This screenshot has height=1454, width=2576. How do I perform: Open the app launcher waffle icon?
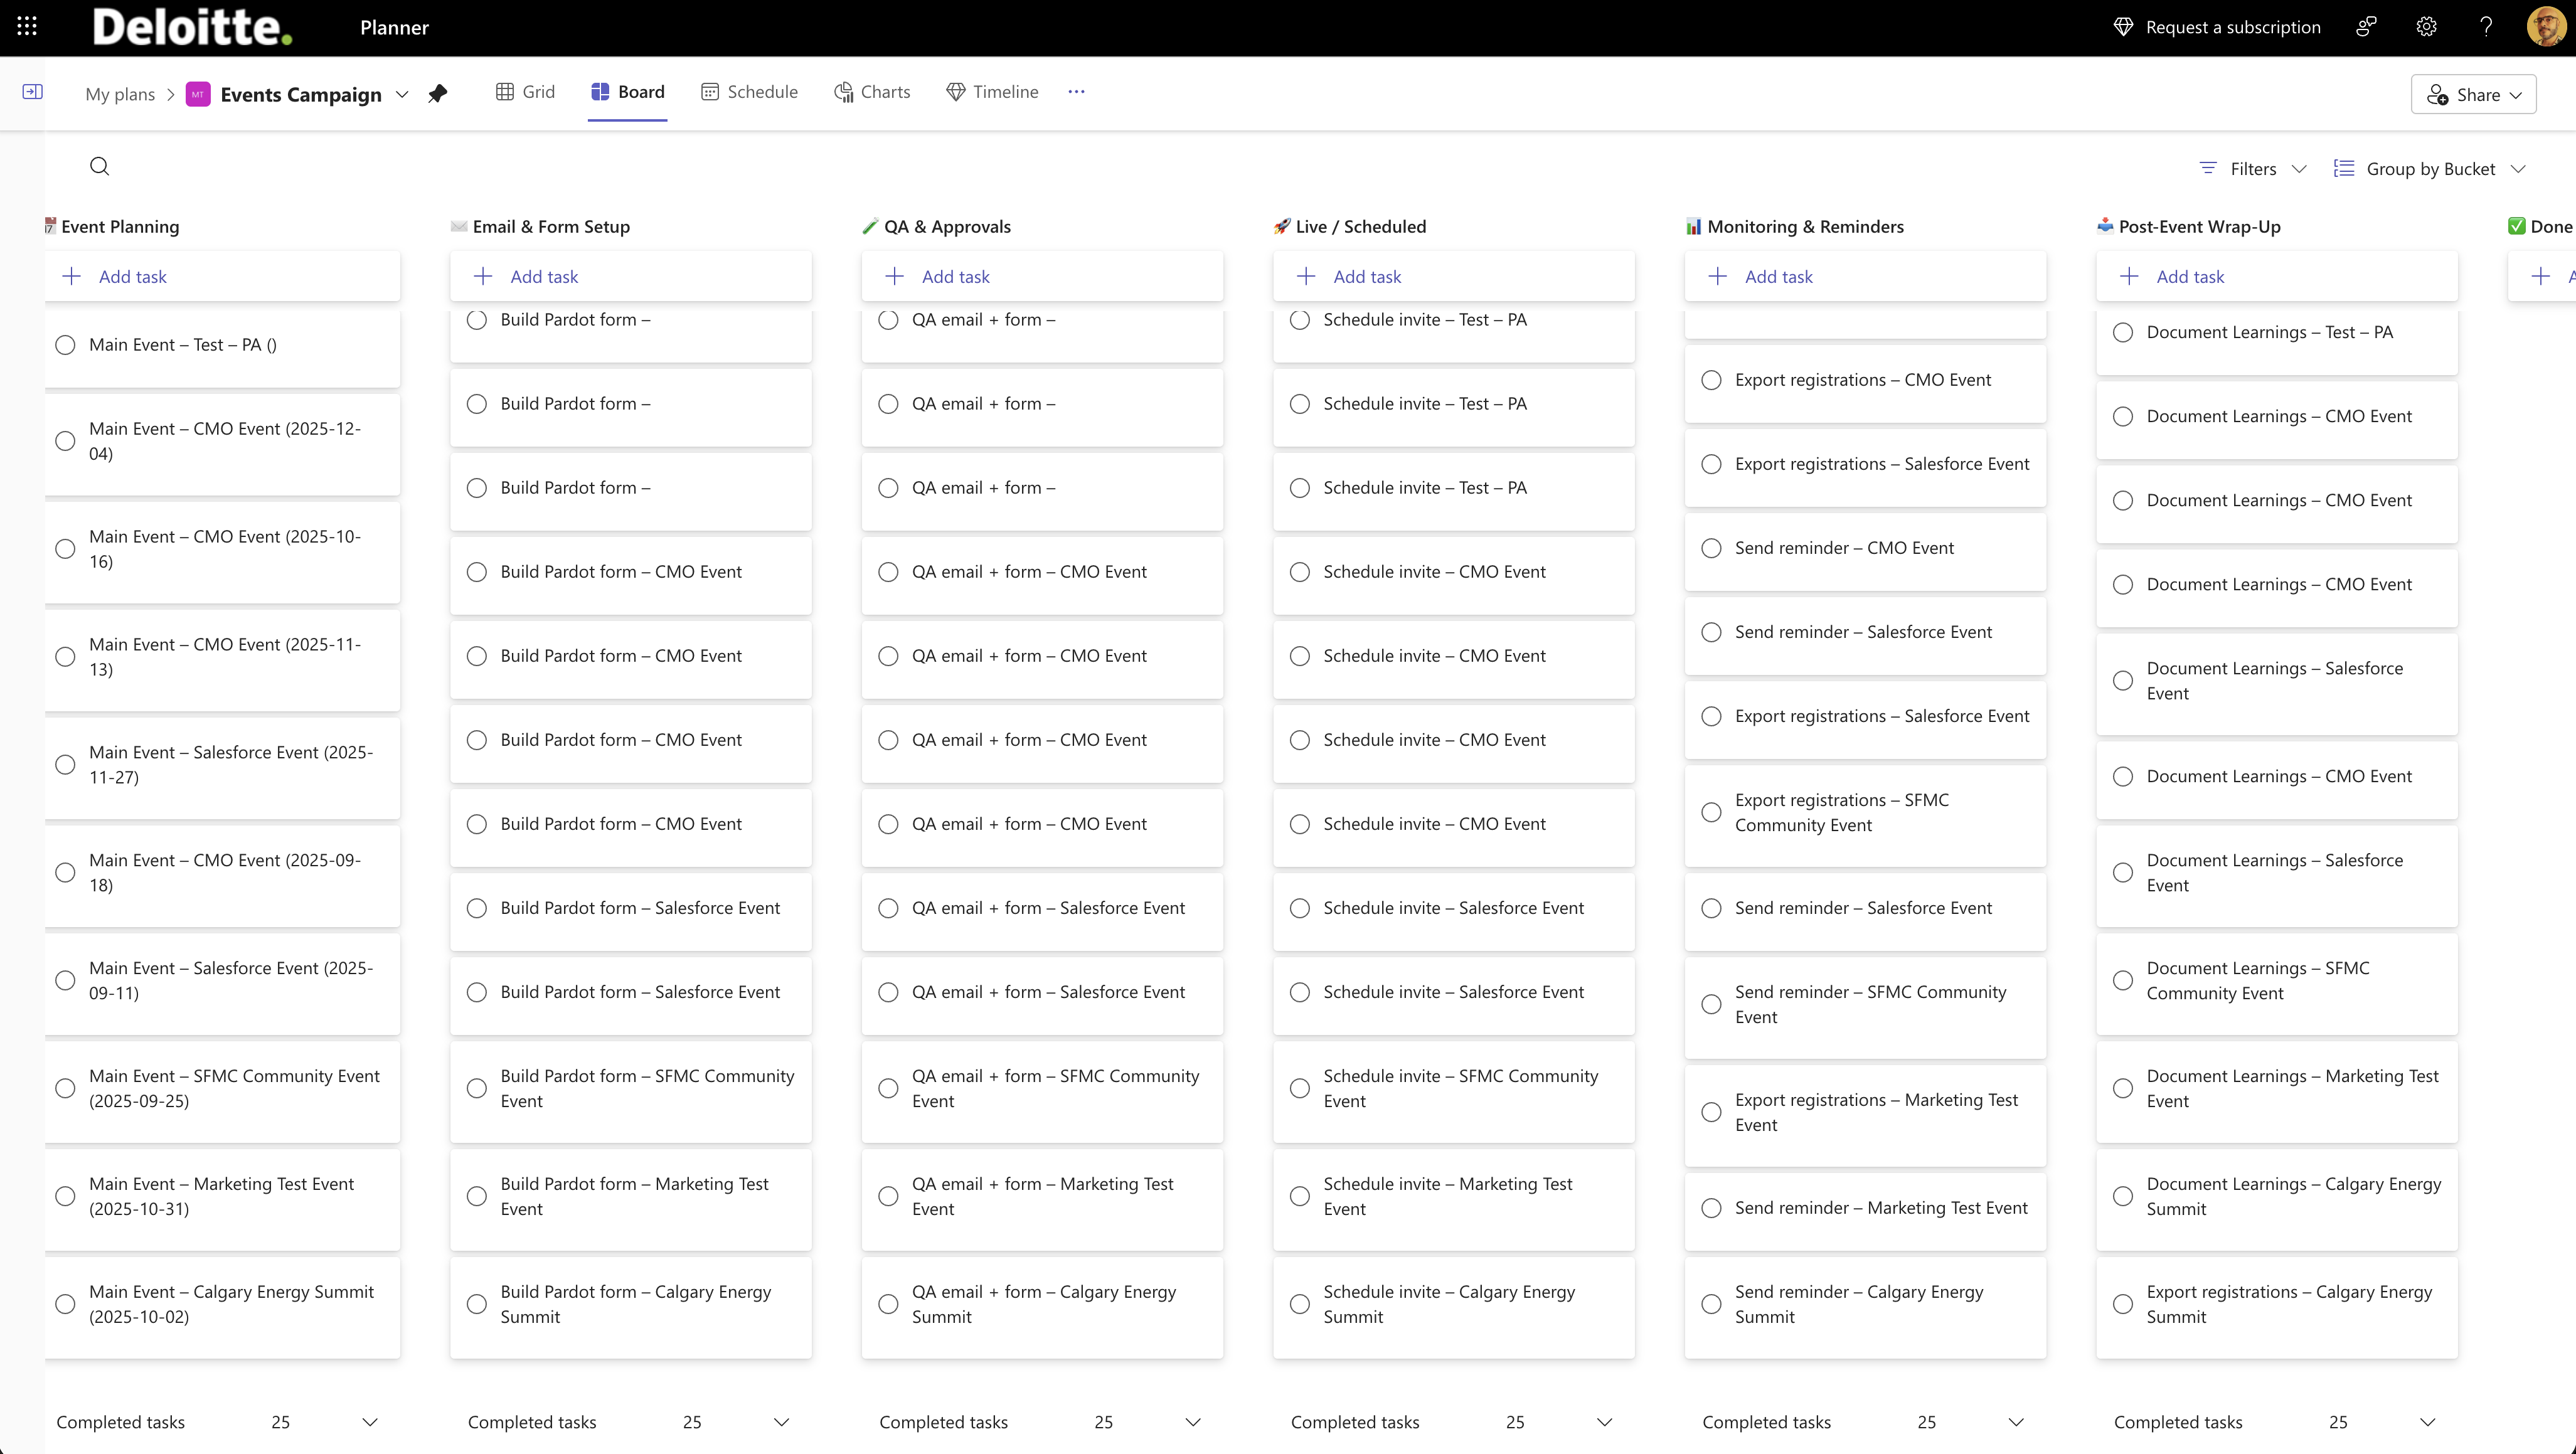27,27
